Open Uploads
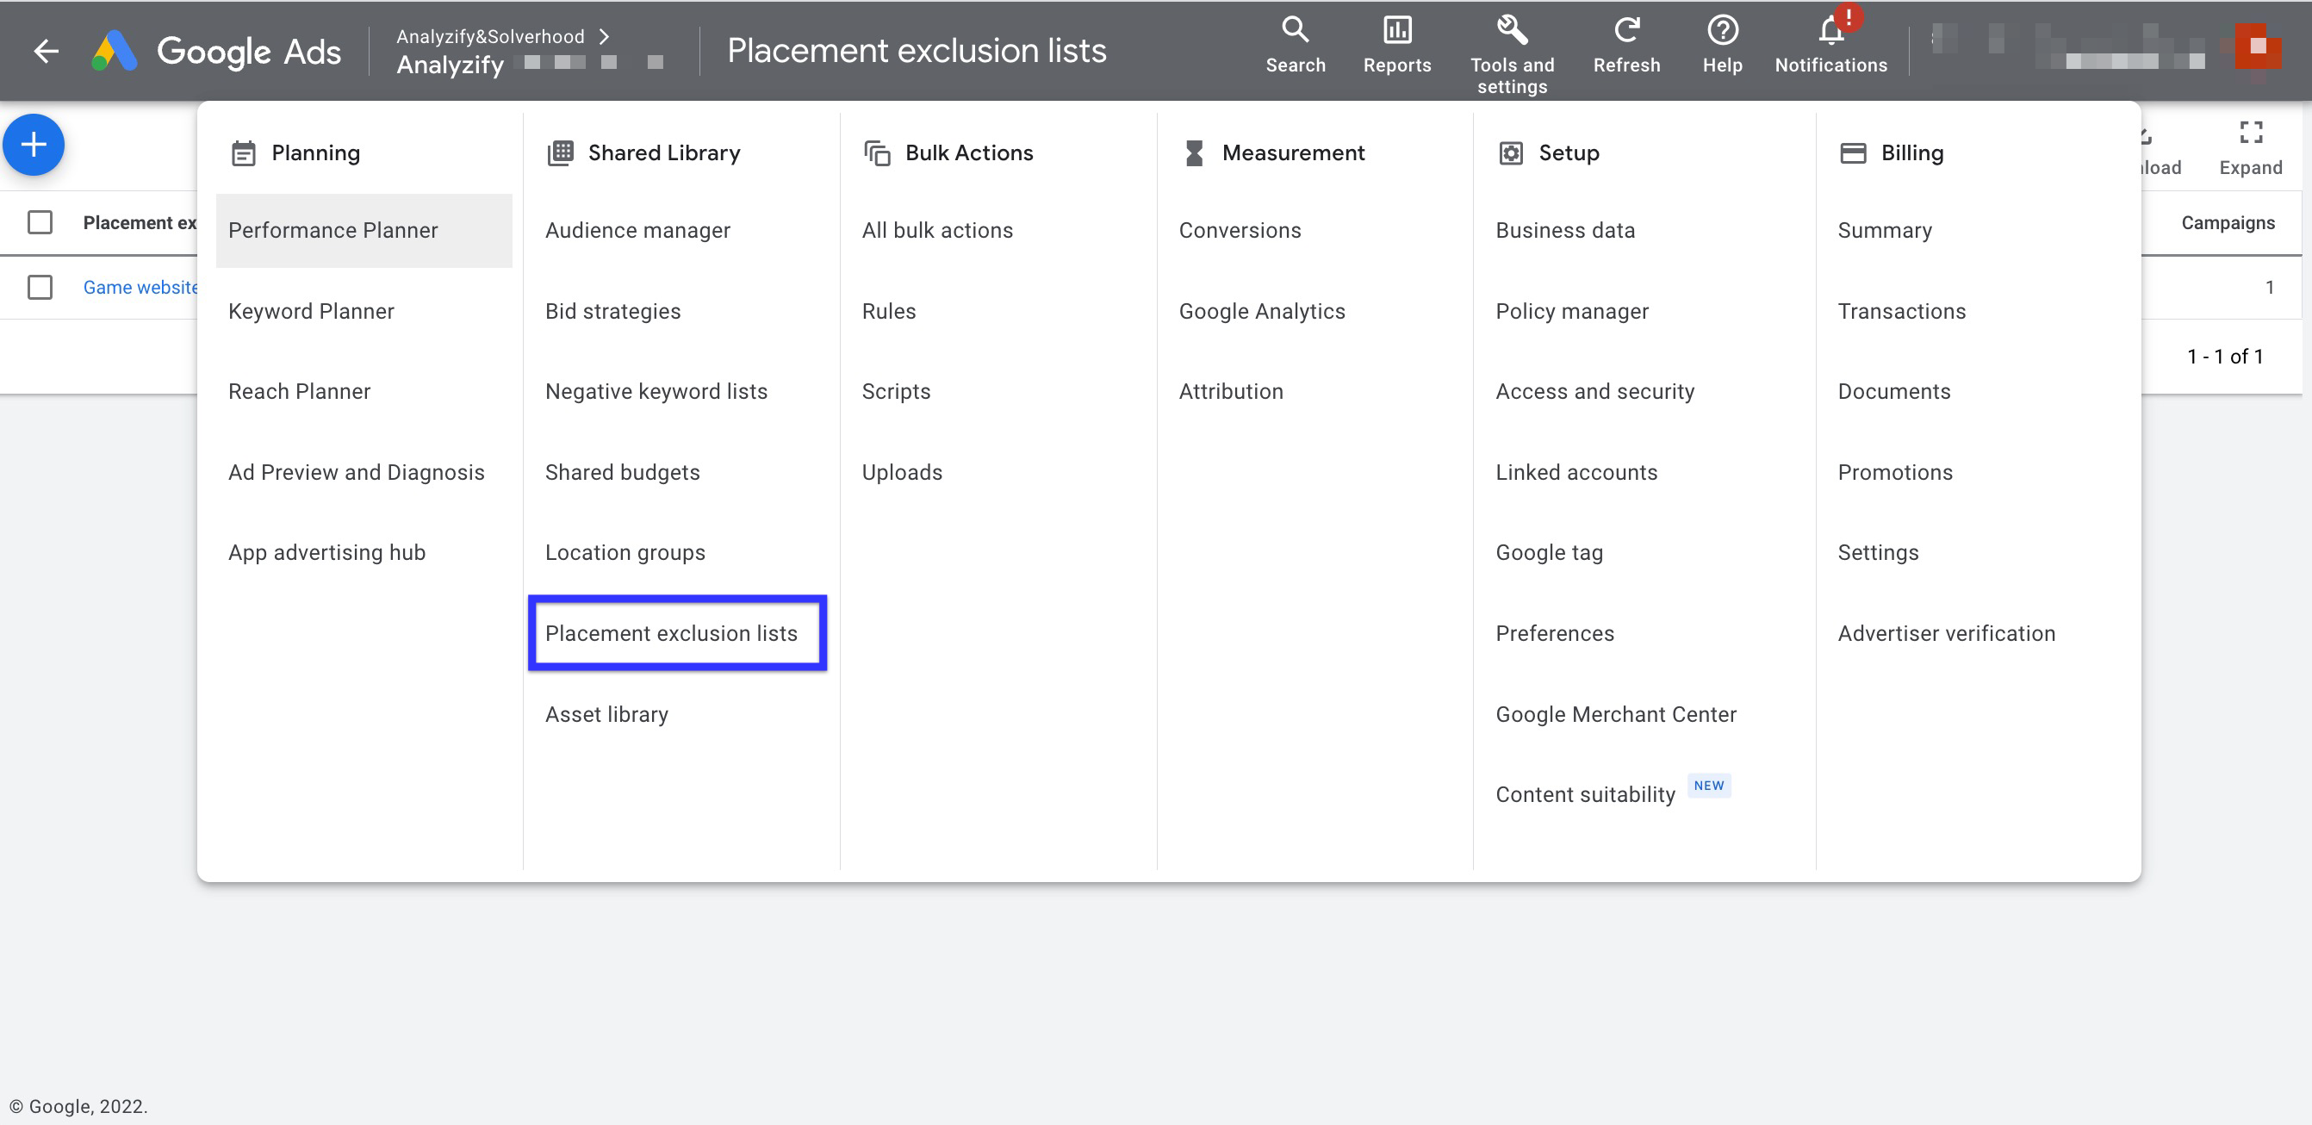Viewport: 2312px width, 1125px height. pyautogui.click(x=902, y=472)
